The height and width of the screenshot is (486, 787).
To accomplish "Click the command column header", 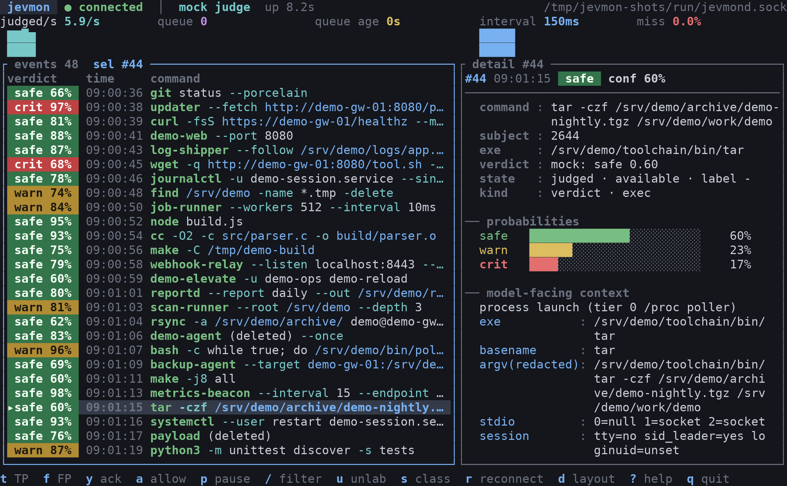I will pyautogui.click(x=175, y=79).
